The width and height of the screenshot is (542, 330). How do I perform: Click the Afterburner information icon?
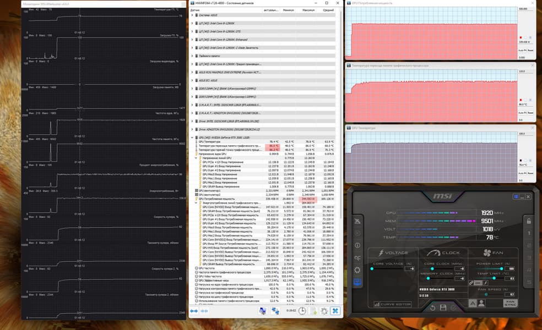click(x=357, y=245)
